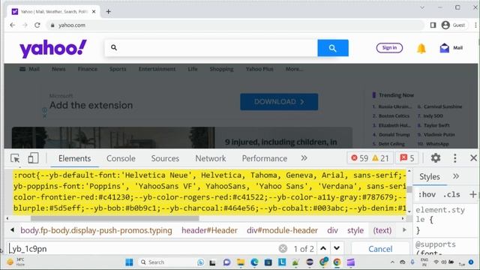
Task: Switch to the Sources tab
Action: [x=165, y=158]
